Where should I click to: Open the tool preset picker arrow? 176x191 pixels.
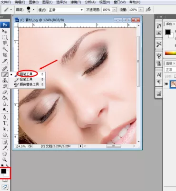(11, 9)
